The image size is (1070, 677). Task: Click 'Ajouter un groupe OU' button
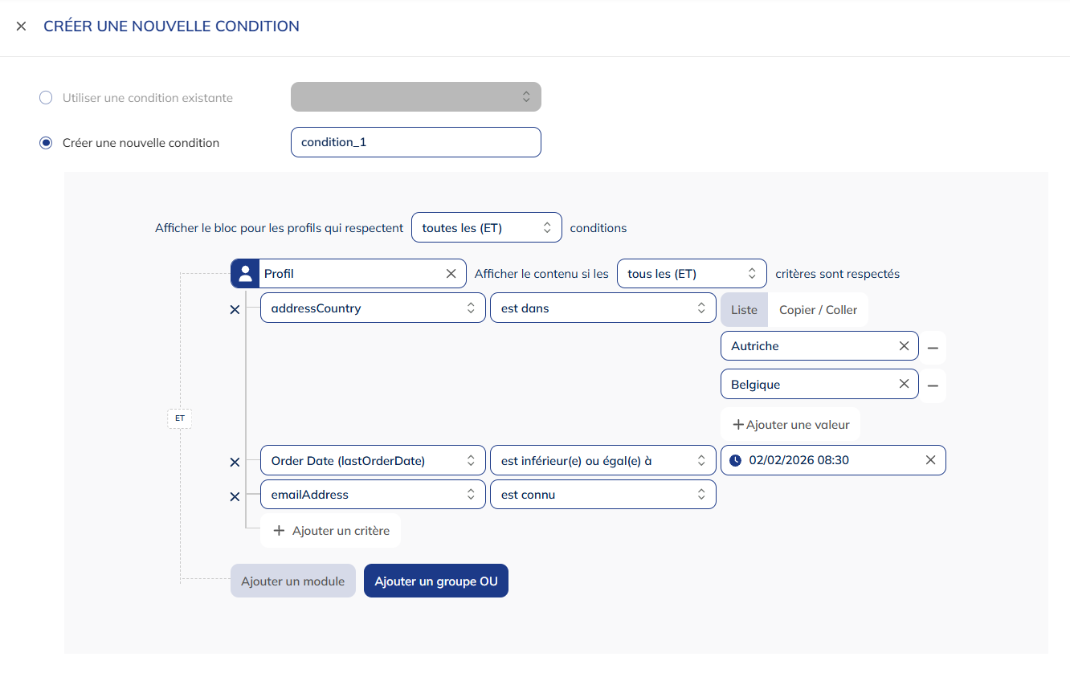[x=435, y=581]
